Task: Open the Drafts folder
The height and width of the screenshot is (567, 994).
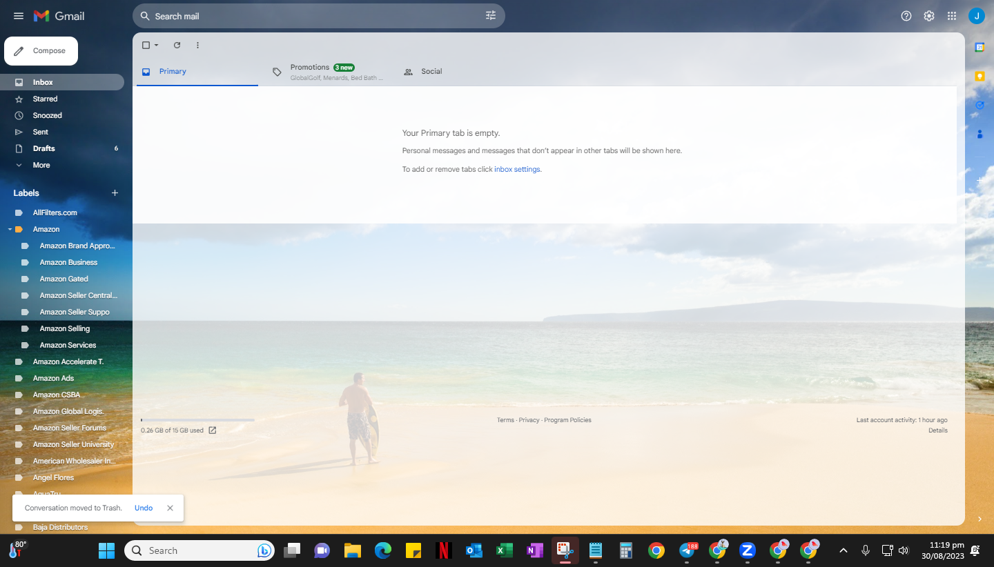Action: pyautogui.click(x=62, y=148)
